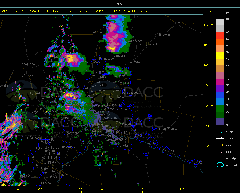Click the yellow storm core above SanJose

(111, 49)
